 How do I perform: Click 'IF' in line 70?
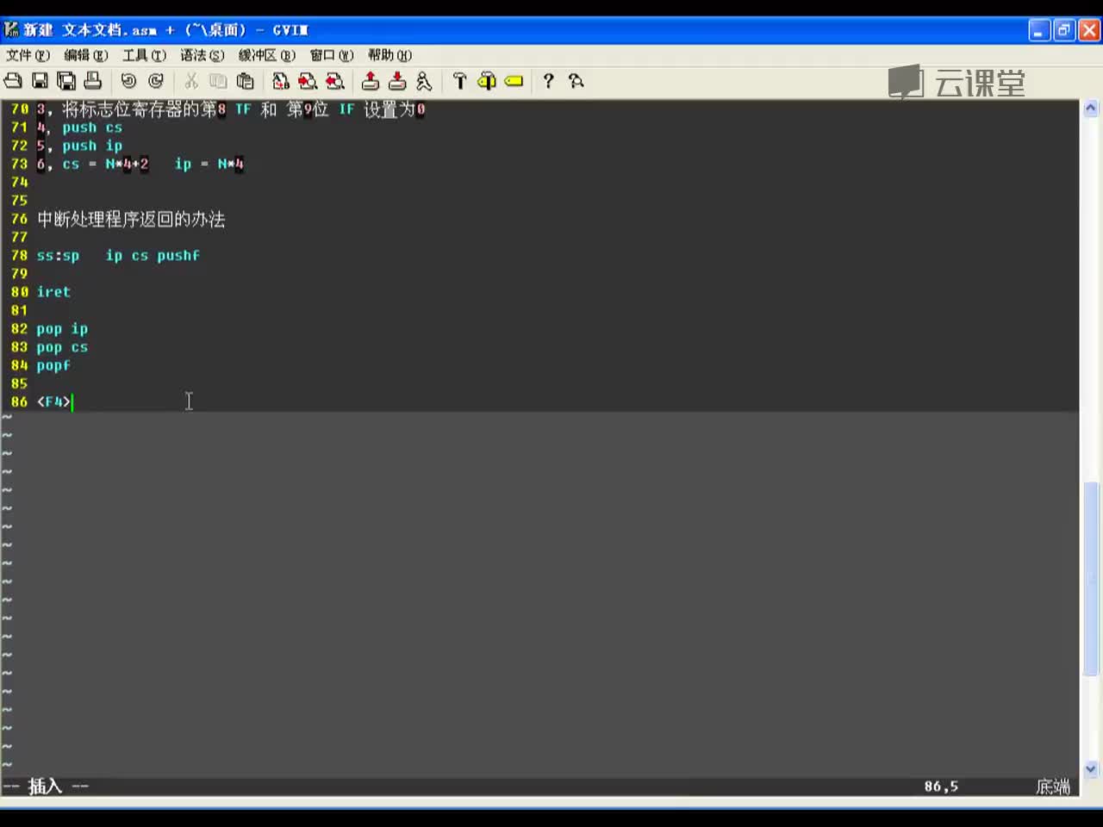[346, 109]
